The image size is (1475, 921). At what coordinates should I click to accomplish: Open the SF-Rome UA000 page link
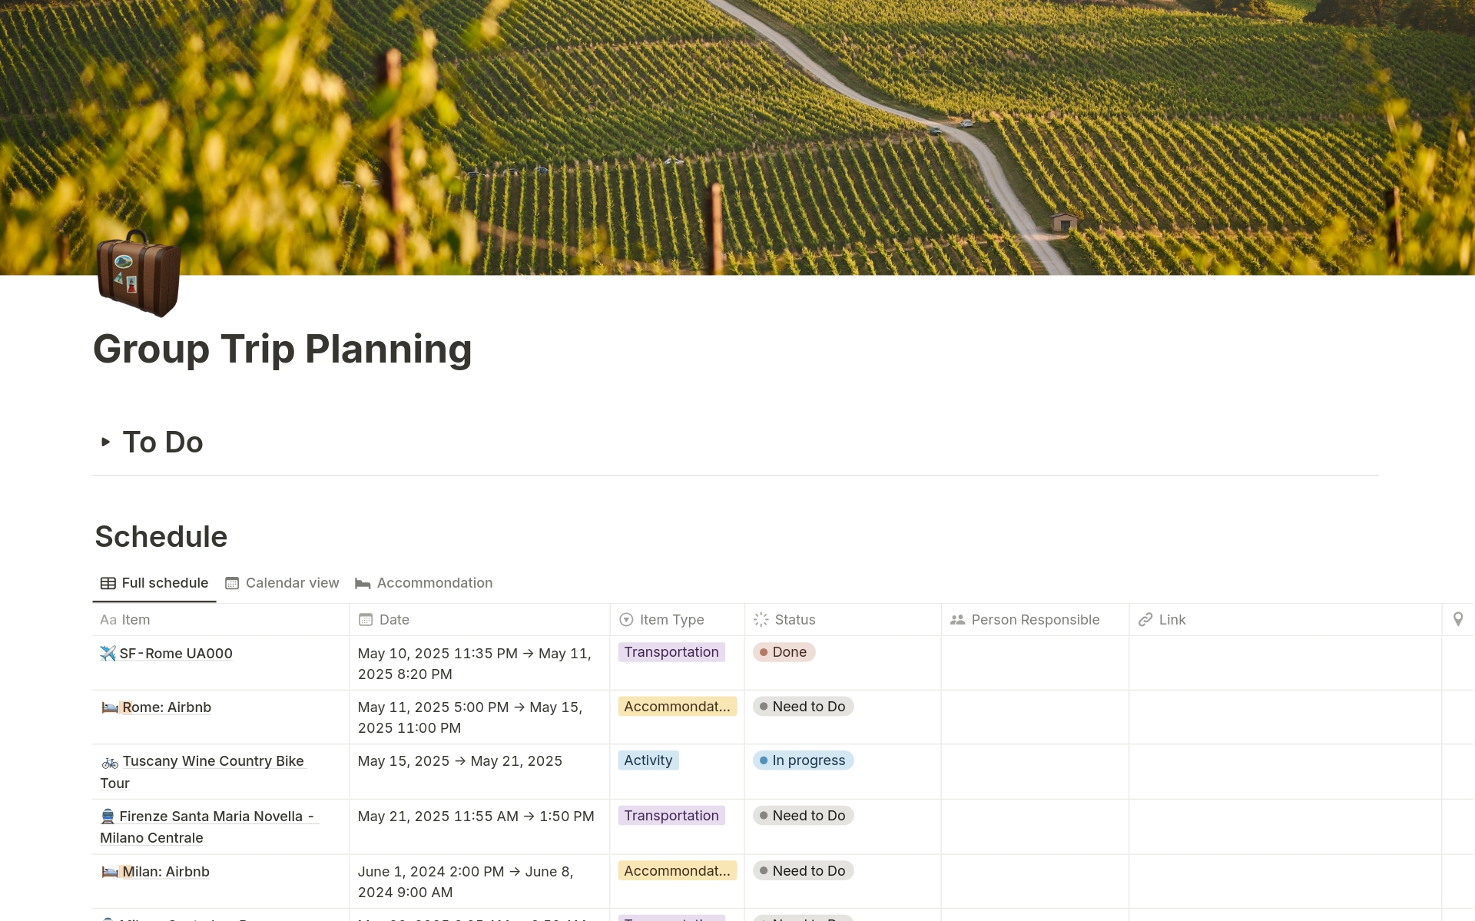[x=176, y=654]
